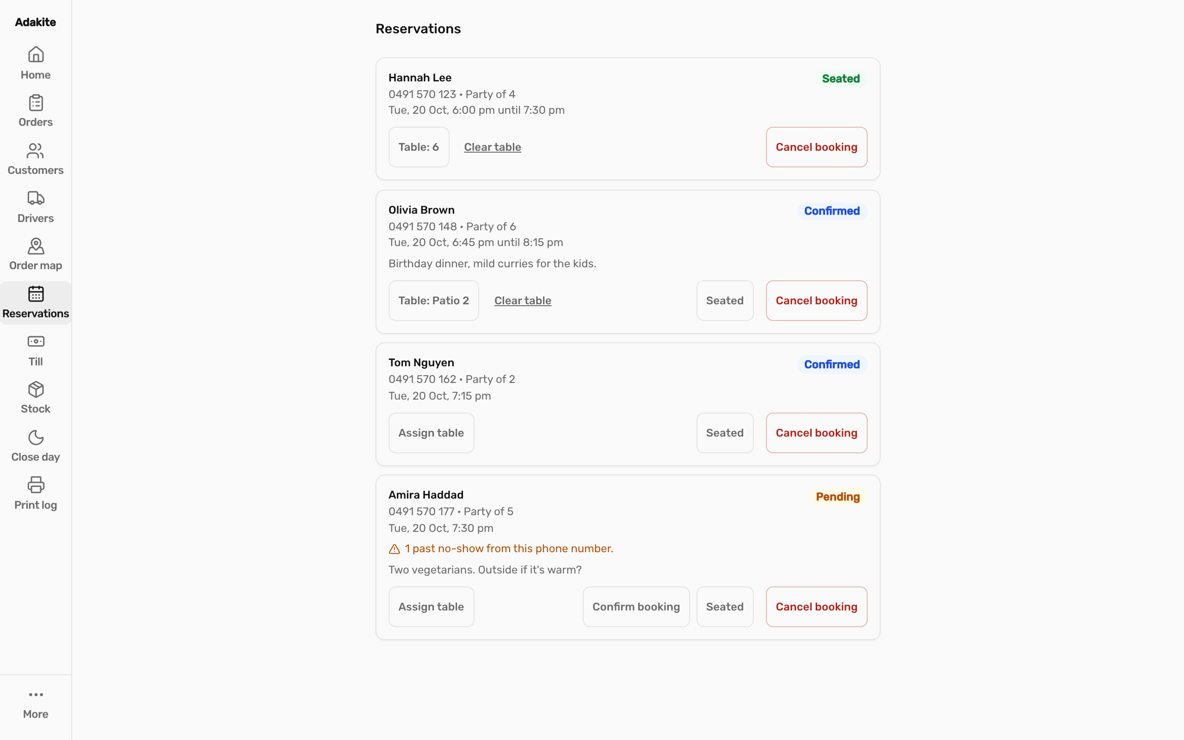Cancel Amira Haddad's booking
The width and height of the screenshot is (1184, 740).
click(816, 607)
